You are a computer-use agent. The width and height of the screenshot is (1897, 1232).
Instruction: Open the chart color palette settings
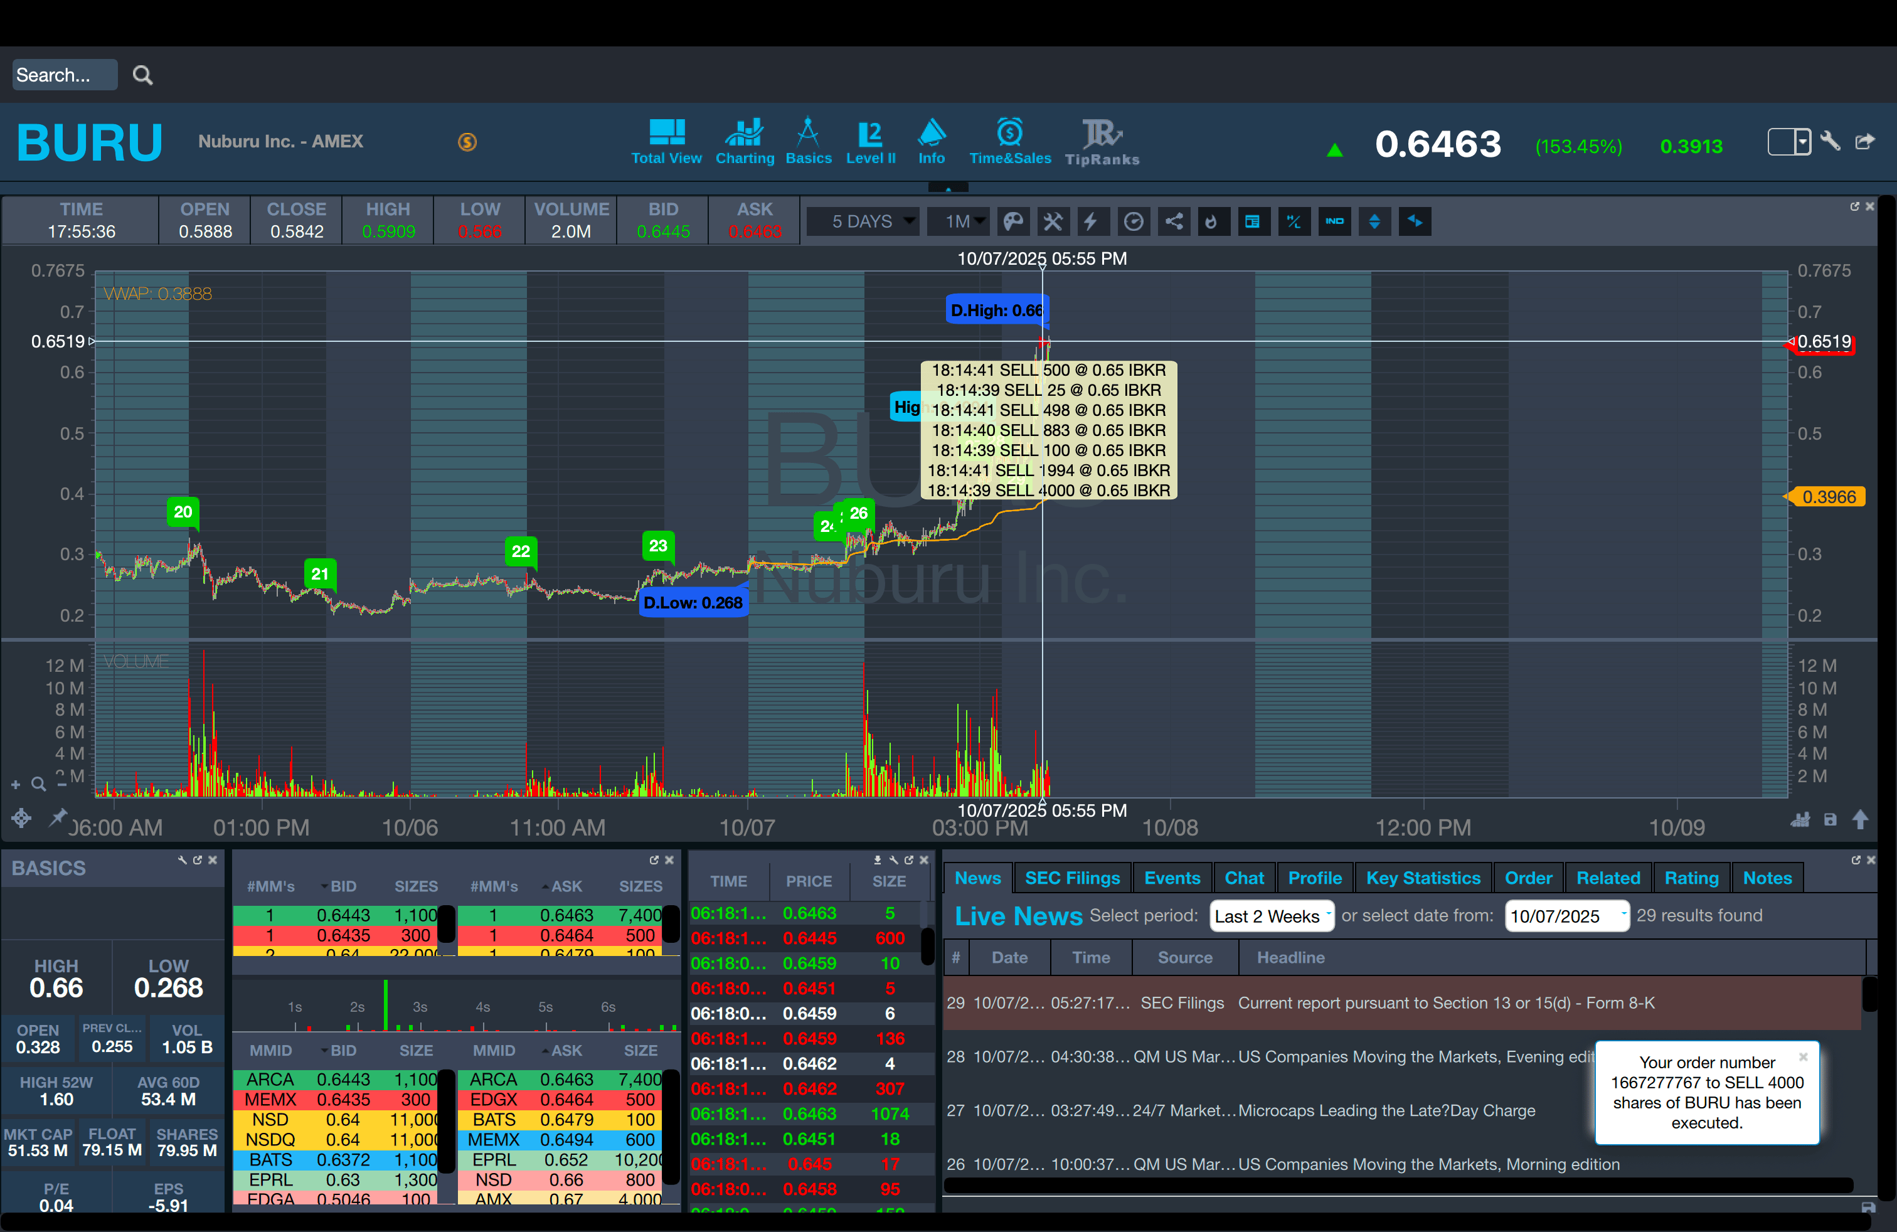click(1012, 221)
